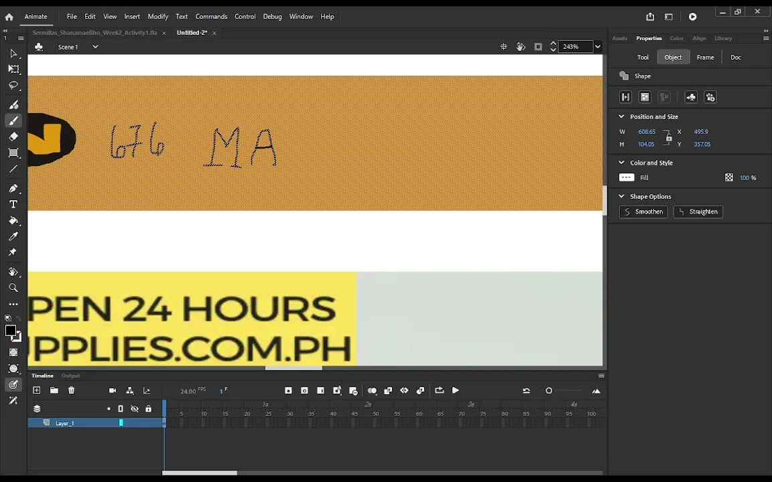Toggle loop playback in timeline
The height and width of the screenshot is (482, 772).
point(439,390)
